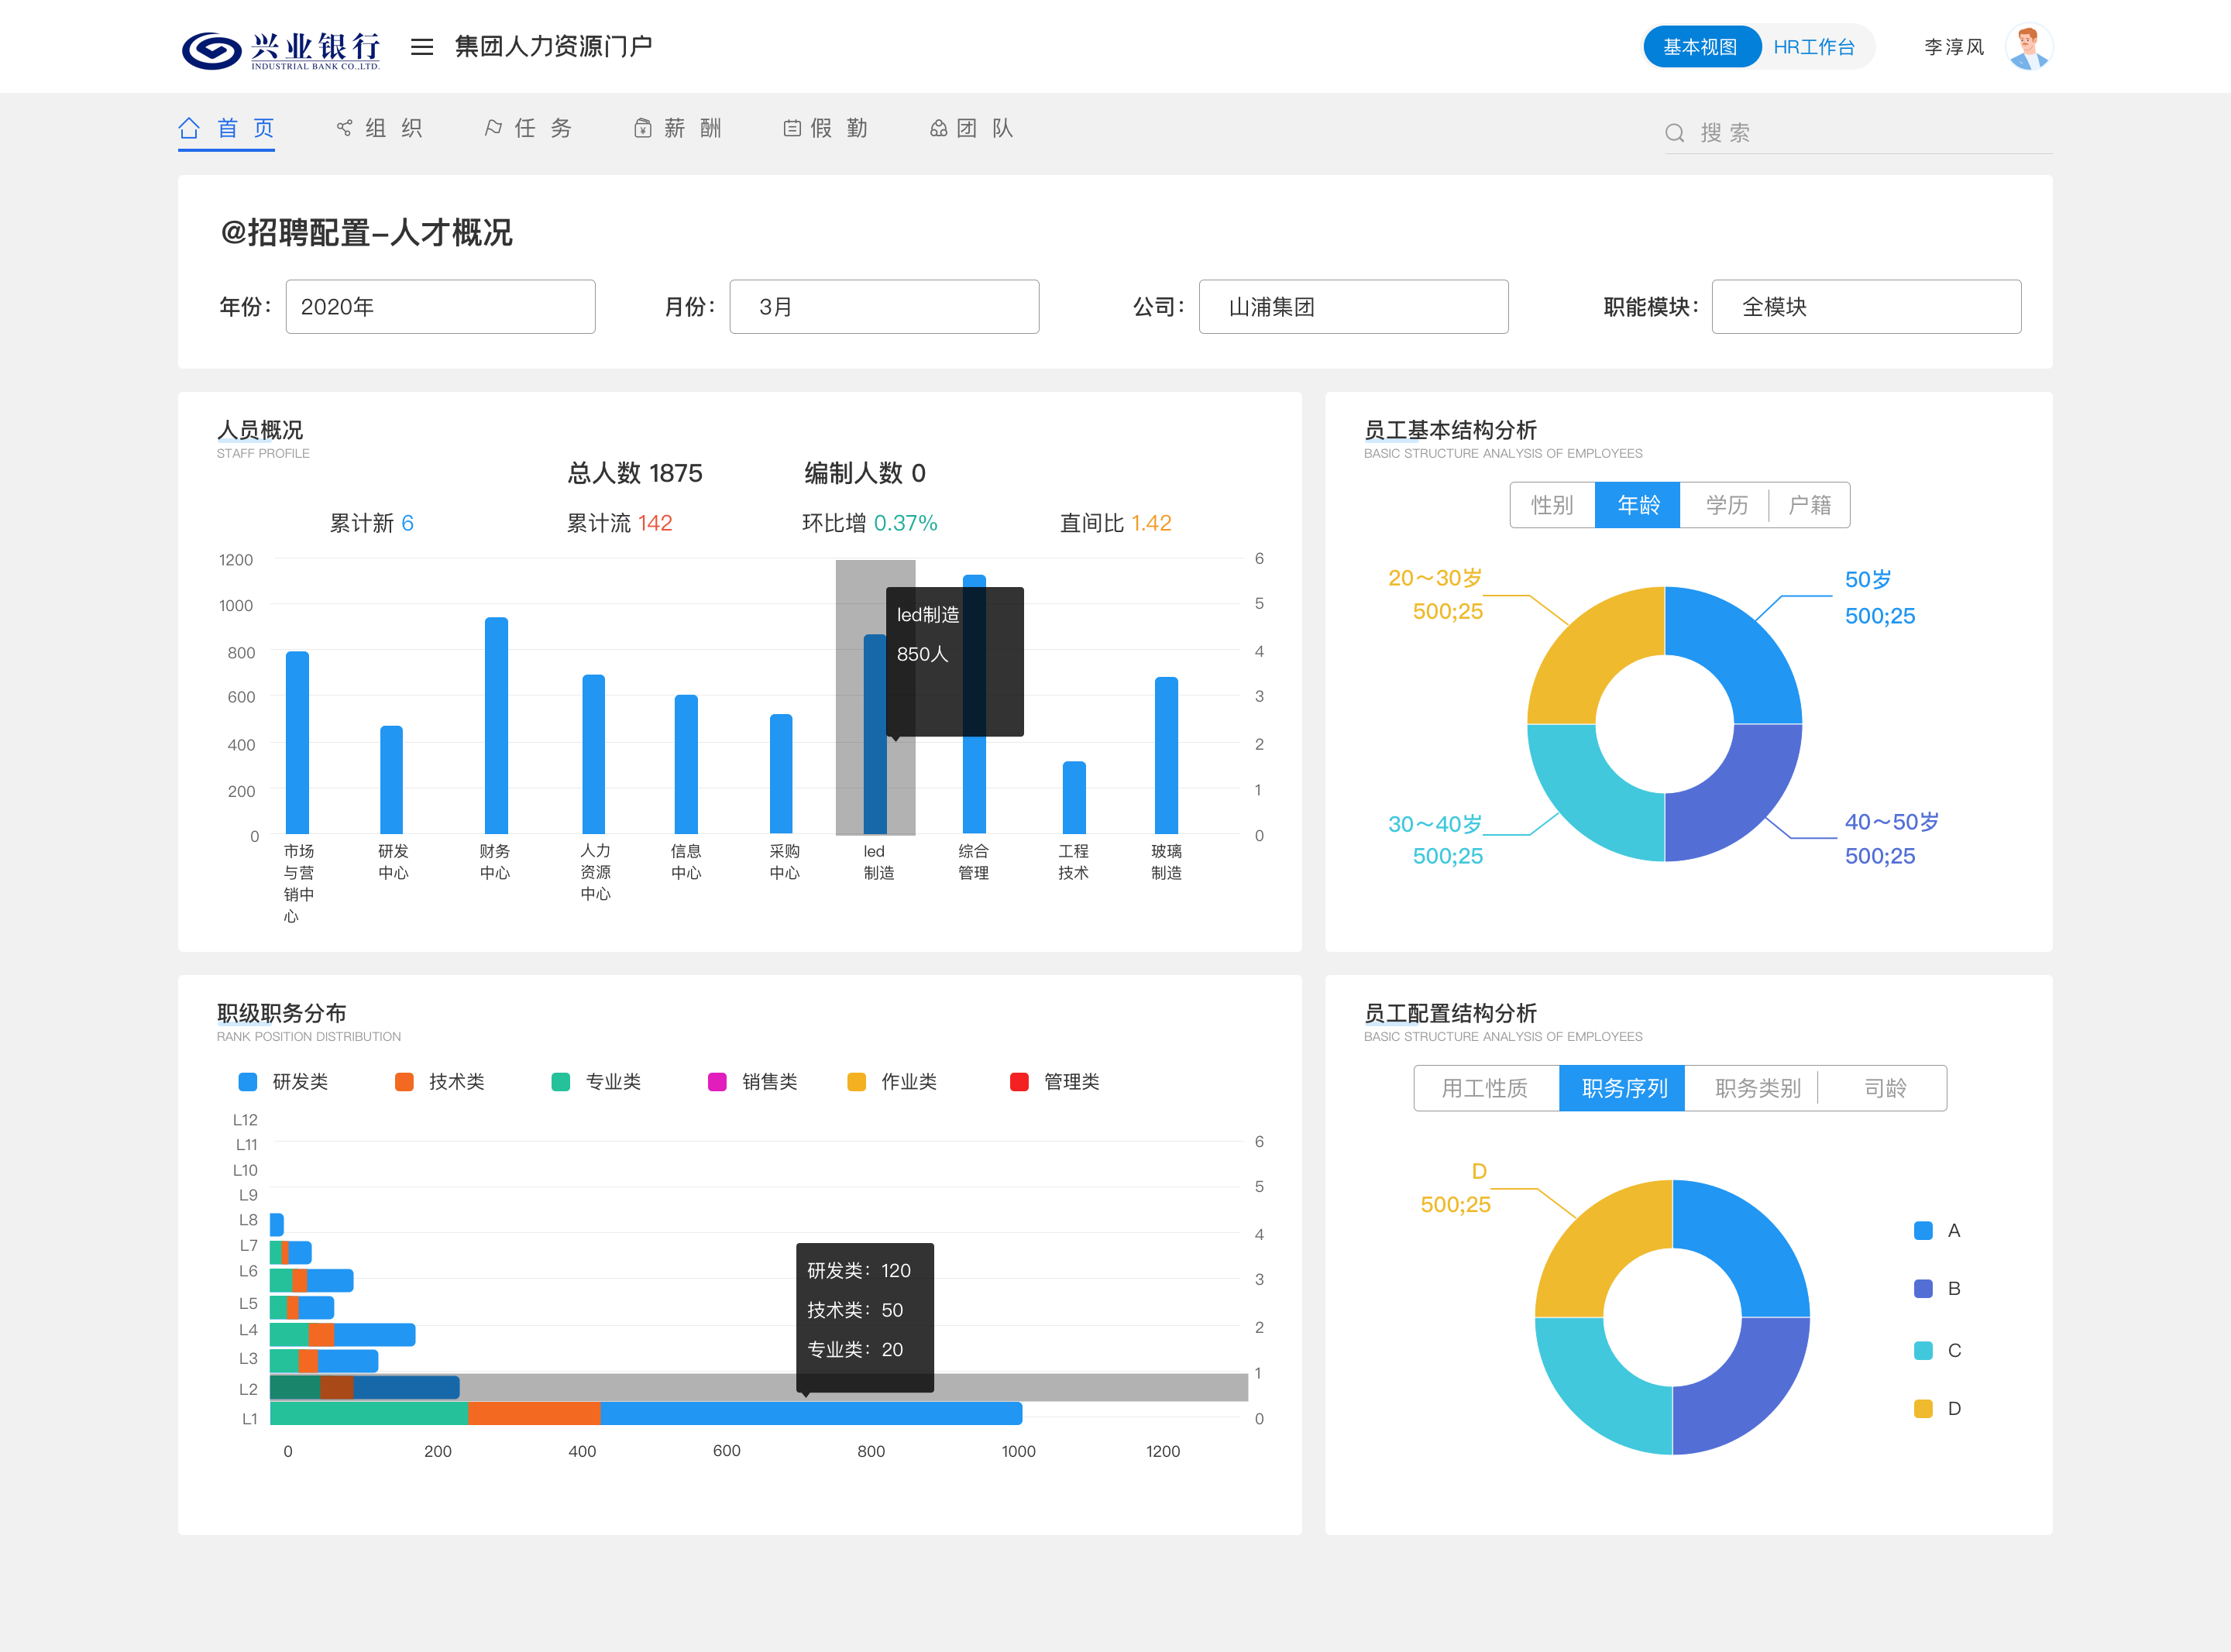The width and height of the screenshot is (2231, 1652).
Task: Open 组织 organization nav icon
Action: 344,128
